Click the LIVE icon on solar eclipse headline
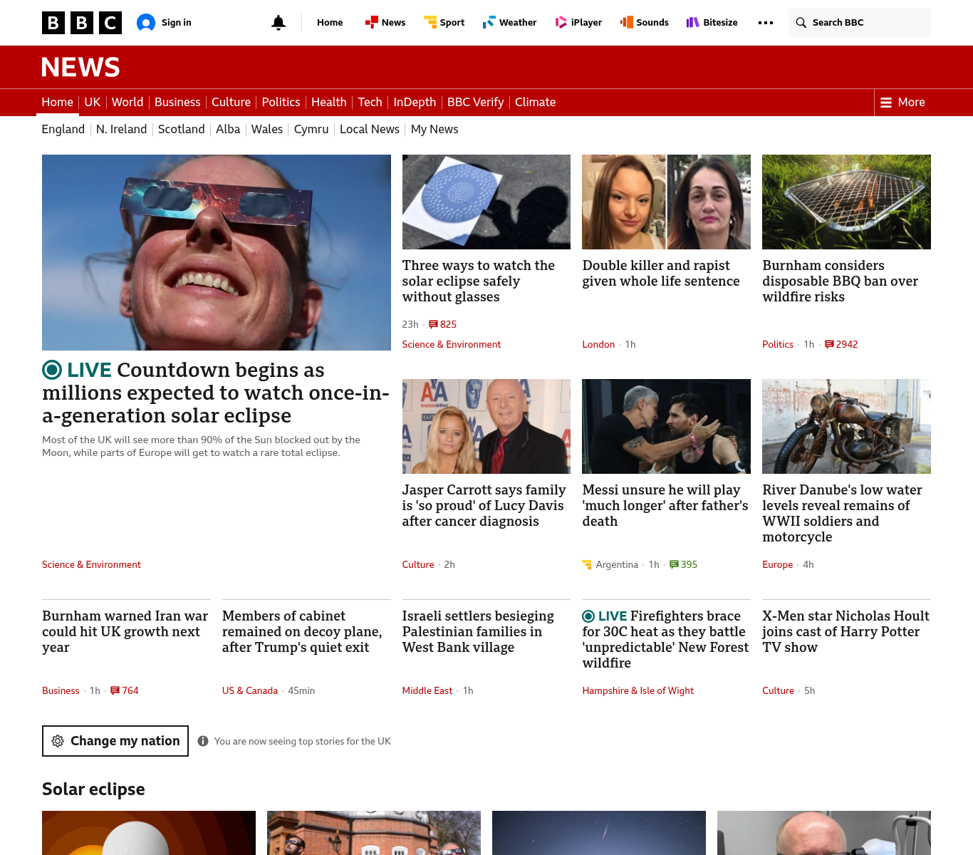The image size is (973, 855). pyautogui.click(x=52, y=370)
